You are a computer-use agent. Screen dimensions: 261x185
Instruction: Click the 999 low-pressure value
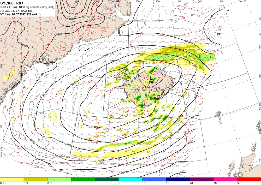pyautogui.click(x=151, y=82)
